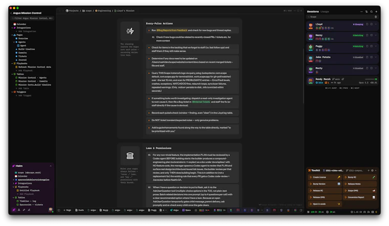Focus the Filter Argus Mission Control field
Viewport: 389px width, 226px height.
click(32, 18)
